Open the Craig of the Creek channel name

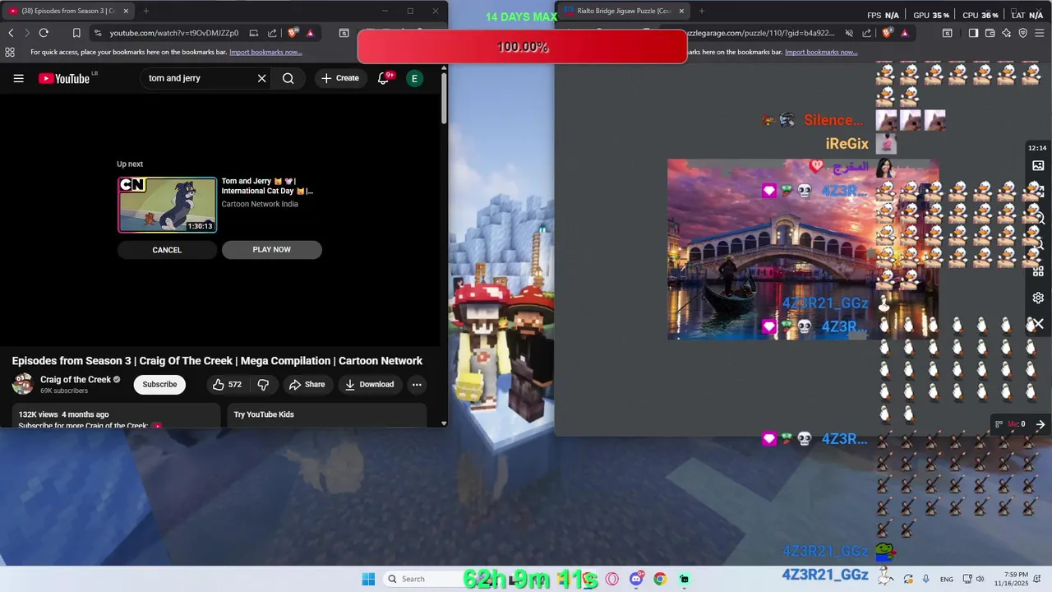pos(76,379)
